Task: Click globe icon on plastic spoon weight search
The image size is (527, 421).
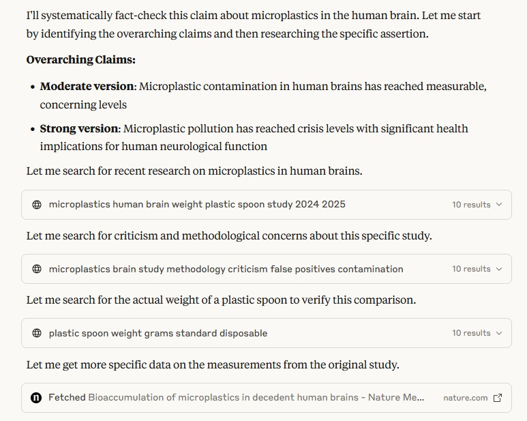Action: pos(37,333)
